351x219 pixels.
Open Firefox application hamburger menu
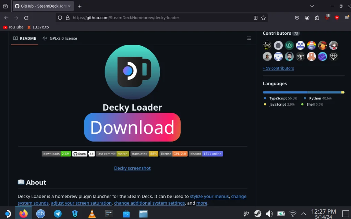coord(347,17)
